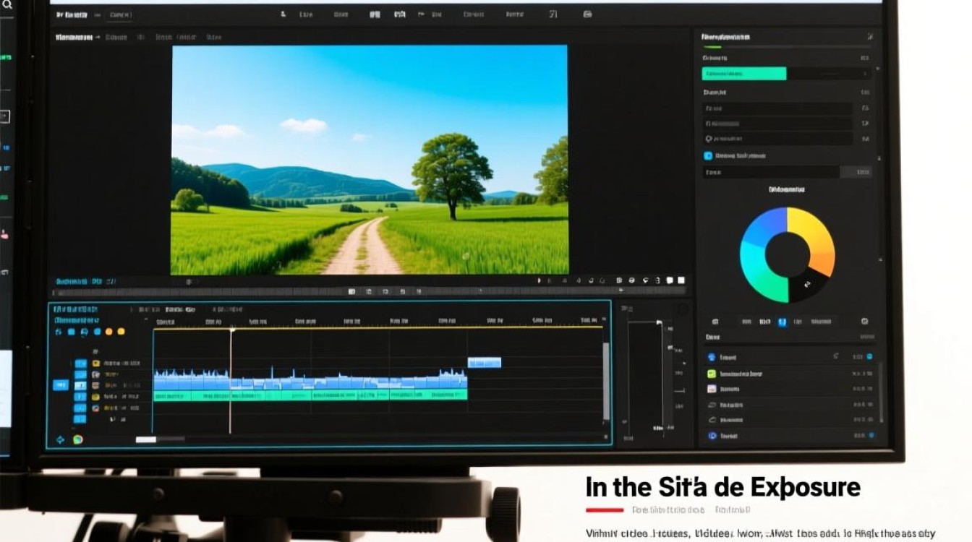Click the blue circle icon on first effects list row

pyautogui.click(x=712, y=357)
